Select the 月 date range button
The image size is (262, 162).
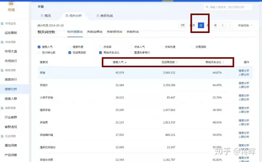[x=215, y=25]
